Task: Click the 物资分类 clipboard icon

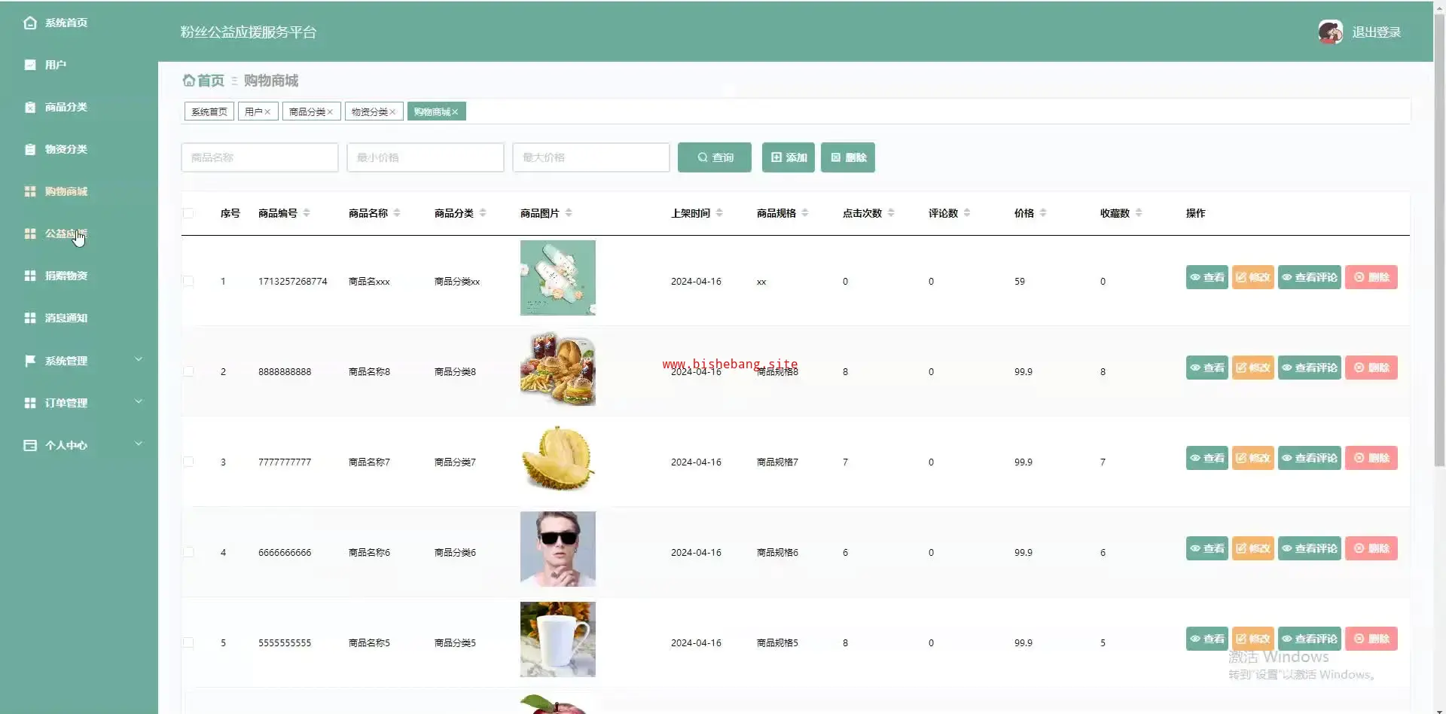Action: [30, 149]
